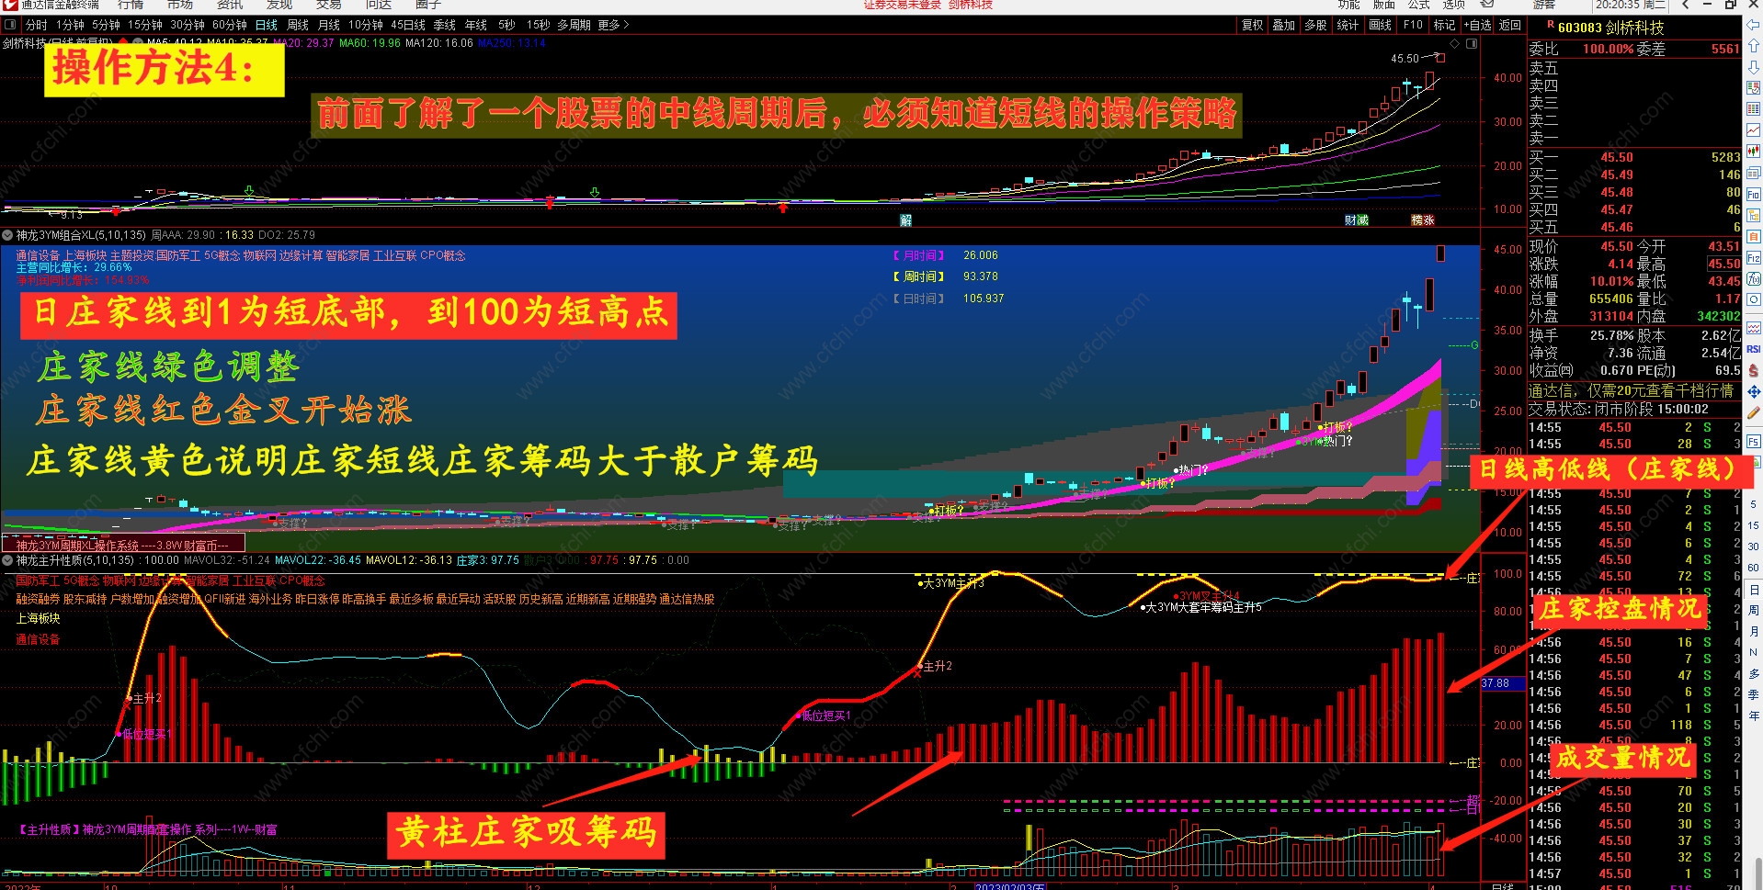Click the 多股 button
The width and height of the screenshot is (1763, 890).
click(x=1315, y=25)
